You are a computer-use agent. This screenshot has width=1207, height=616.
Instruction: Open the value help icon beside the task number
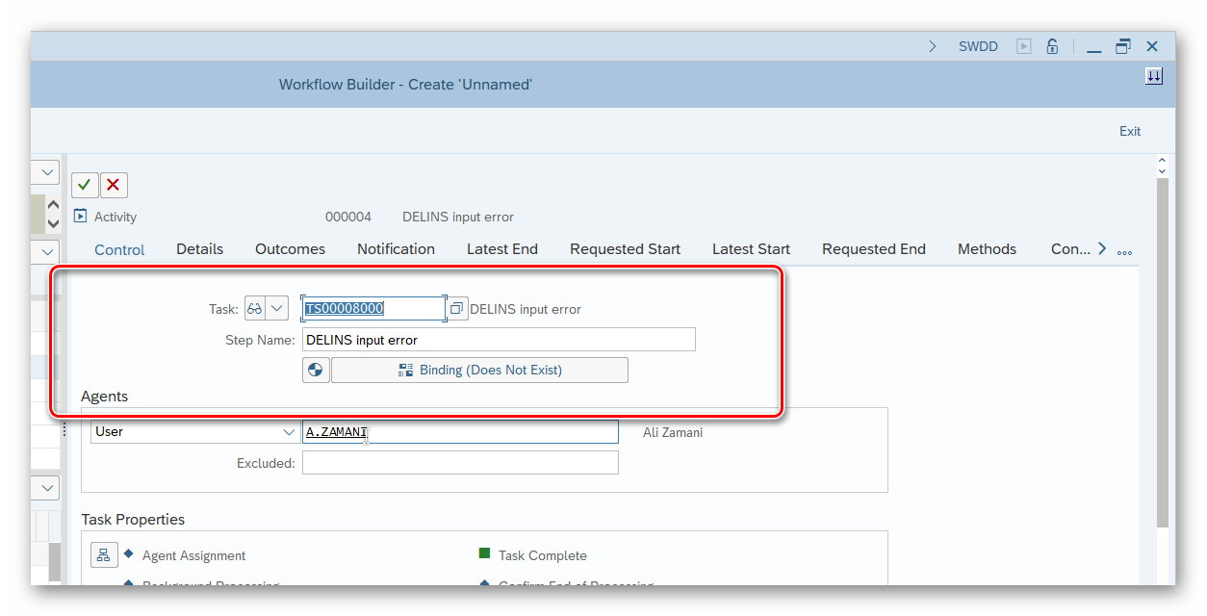(457, 309)
